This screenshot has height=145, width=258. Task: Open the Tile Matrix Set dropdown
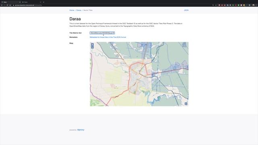[x=102, y=33]
